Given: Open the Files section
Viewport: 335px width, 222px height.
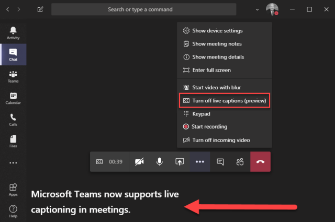Looking at the screenshot, I should click(13, 141).
